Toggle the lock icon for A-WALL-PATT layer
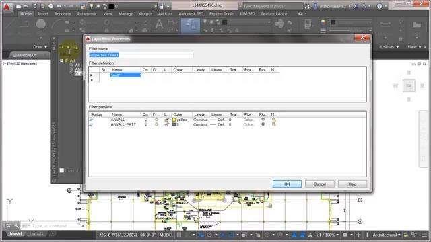 [166, 124]
